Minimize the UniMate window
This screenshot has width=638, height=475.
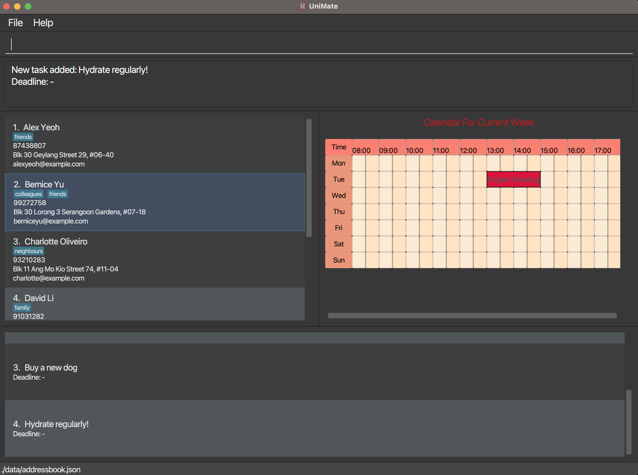(17, 6)
